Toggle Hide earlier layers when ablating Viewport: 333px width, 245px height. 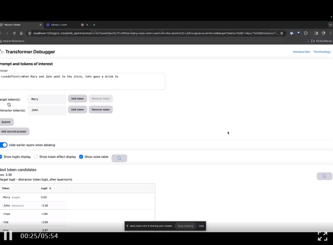point(3,145)
